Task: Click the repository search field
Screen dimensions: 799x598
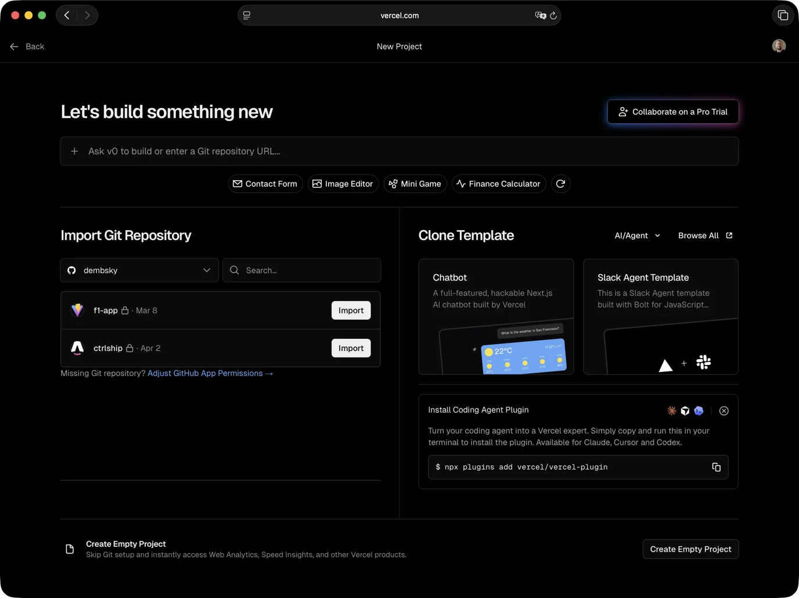Action: click(x=301, y=270)
